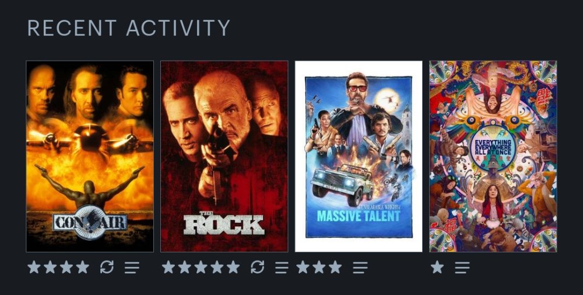583x295 pixels.
Task: Click the single star under Everything Everywhere
Action: click(437, 267)
